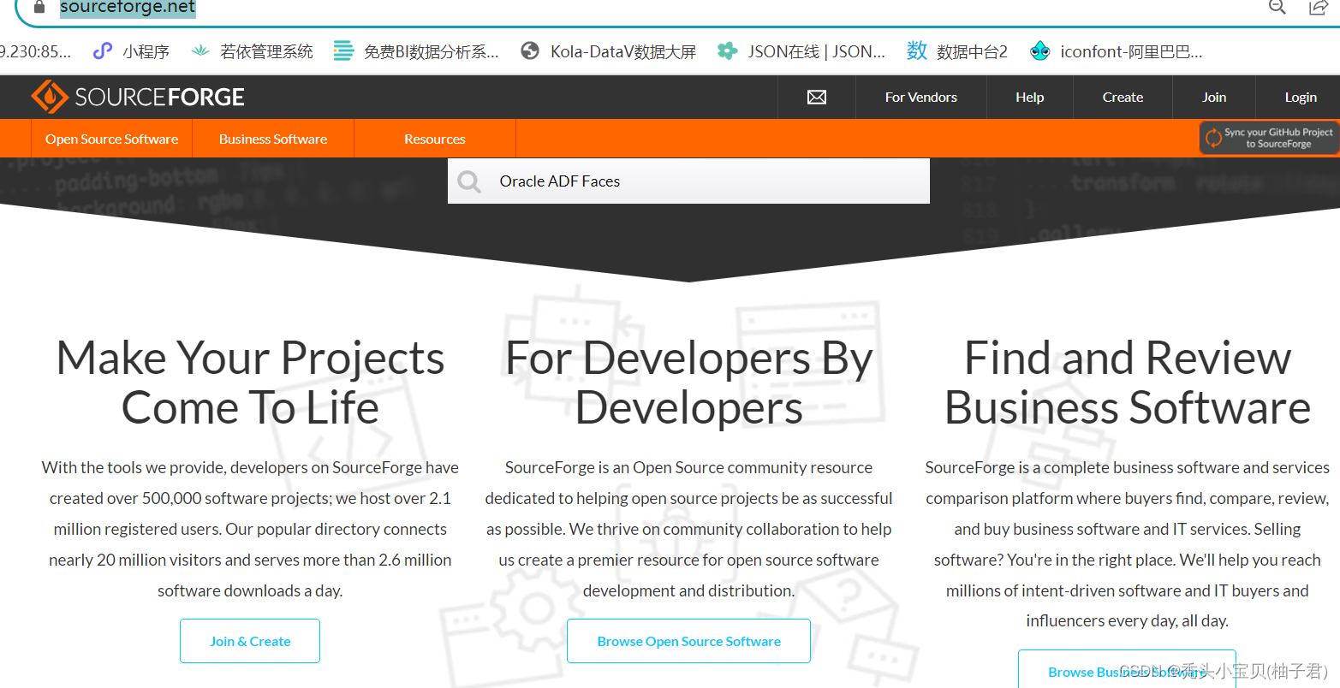1340x688 pixels.
Task: Click Find and Review Business Software heading
Action: [1128, 383]
